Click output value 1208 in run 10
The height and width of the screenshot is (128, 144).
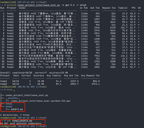97,39
